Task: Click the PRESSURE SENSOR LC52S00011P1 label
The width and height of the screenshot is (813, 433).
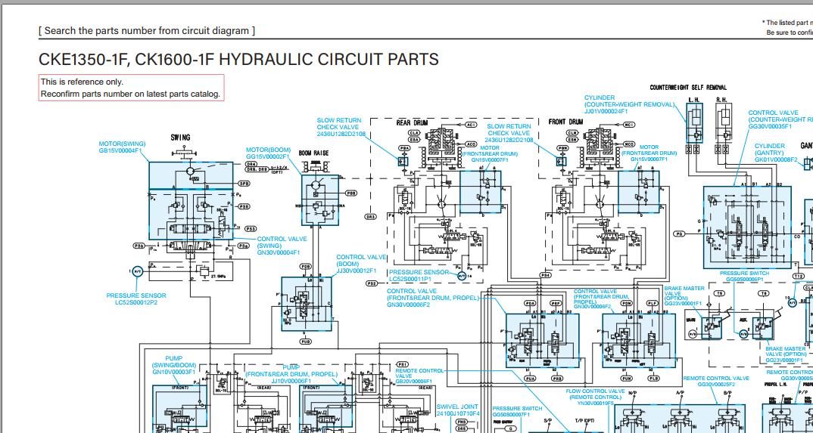Action: [419, 275]
